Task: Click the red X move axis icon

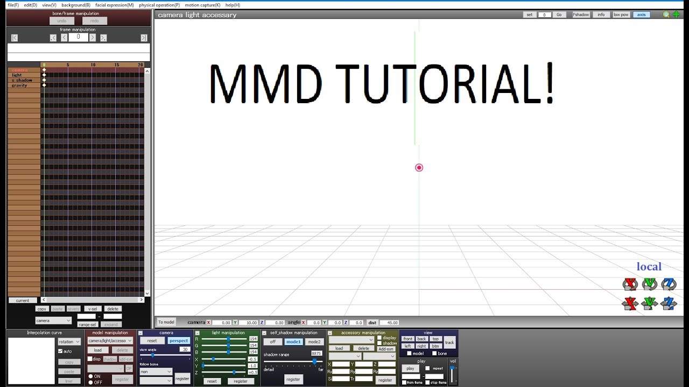Action: click(630, 304)
